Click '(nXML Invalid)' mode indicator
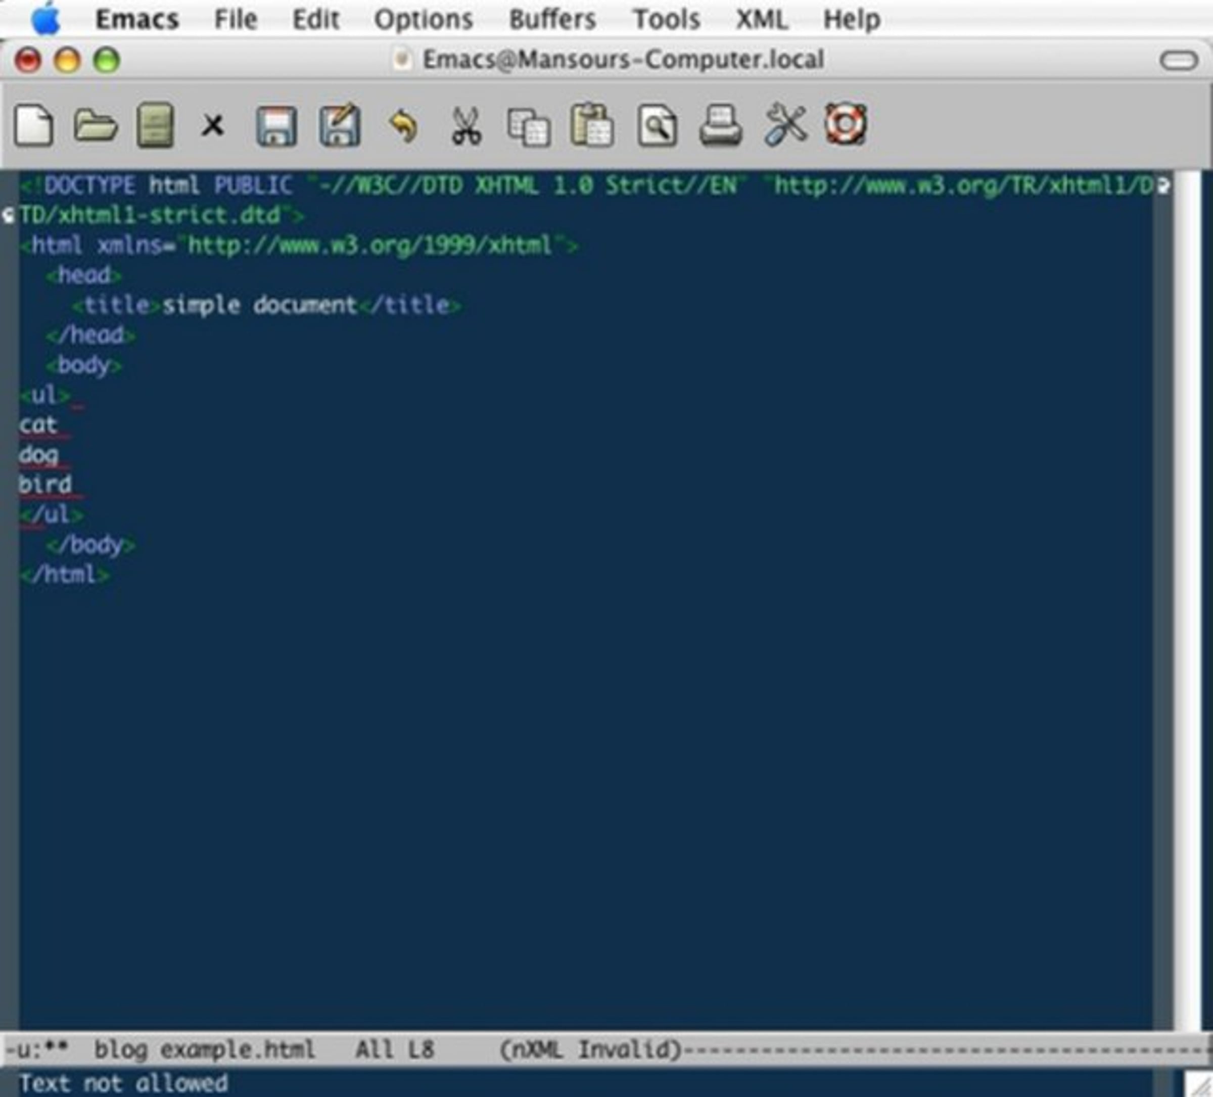The height and width of the screenshot is (1097, 1213). tap(590, 1050)
